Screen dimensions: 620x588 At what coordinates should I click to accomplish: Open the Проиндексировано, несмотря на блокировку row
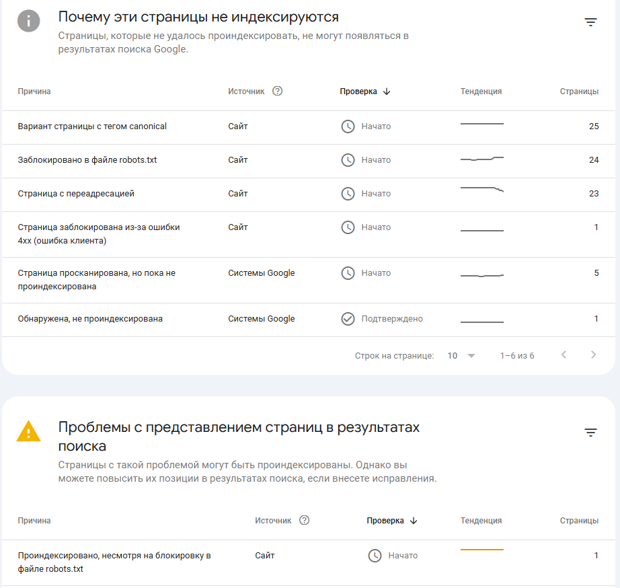pyautogui.click(x=114, y=562)
